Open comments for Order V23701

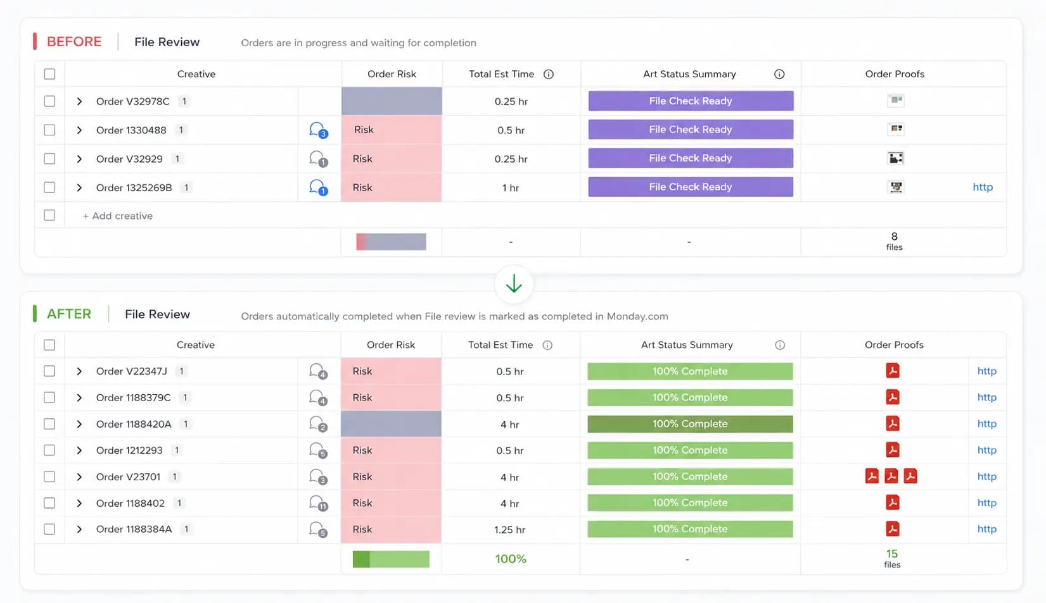(x=318, y=476)
